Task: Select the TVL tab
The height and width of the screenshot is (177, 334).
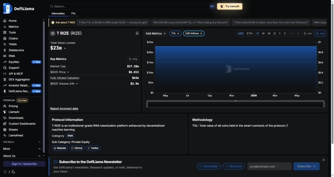Action: click(x=73, y=13)
